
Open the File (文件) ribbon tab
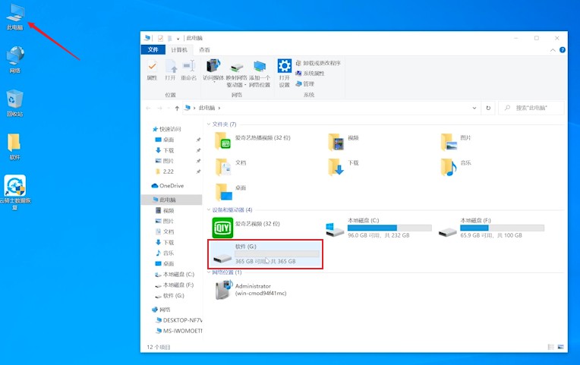[153, 49]
